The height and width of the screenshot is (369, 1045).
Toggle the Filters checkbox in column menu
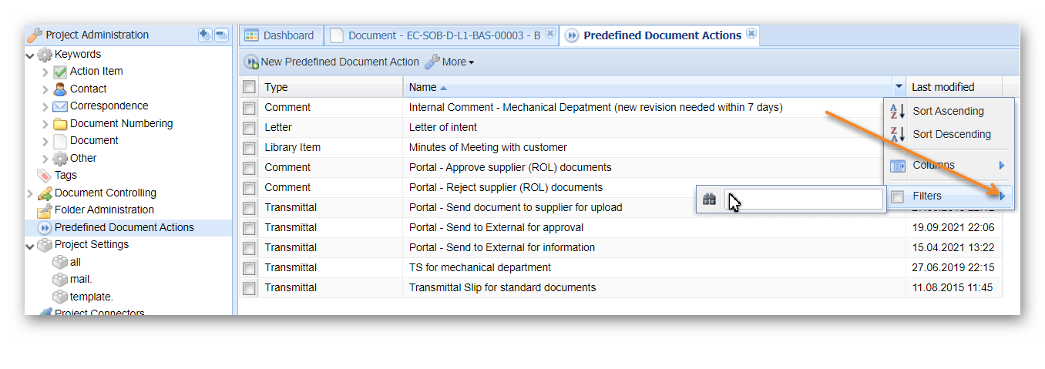[x=898, y=196]
